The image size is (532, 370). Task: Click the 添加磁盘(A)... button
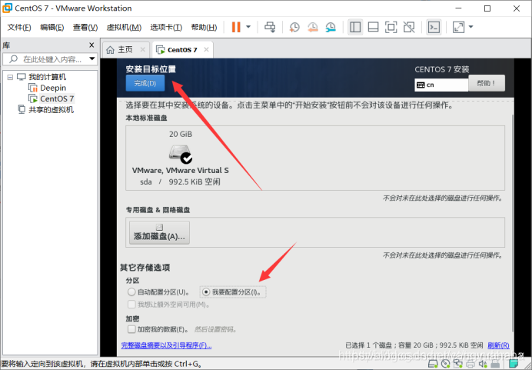(159, 232)
